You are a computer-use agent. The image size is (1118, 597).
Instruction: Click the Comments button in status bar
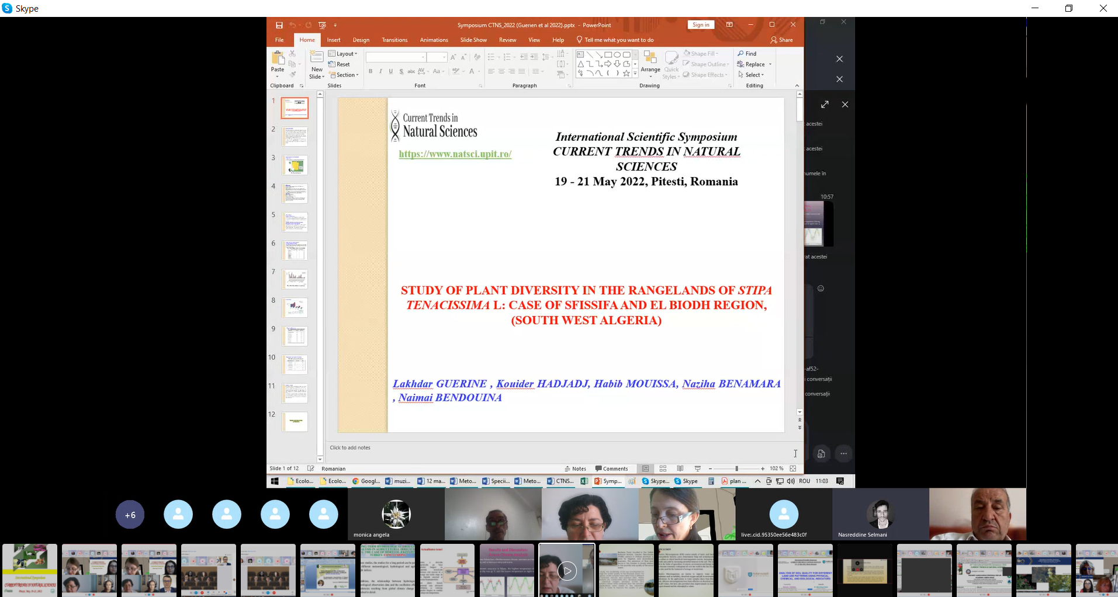(611, 468)
